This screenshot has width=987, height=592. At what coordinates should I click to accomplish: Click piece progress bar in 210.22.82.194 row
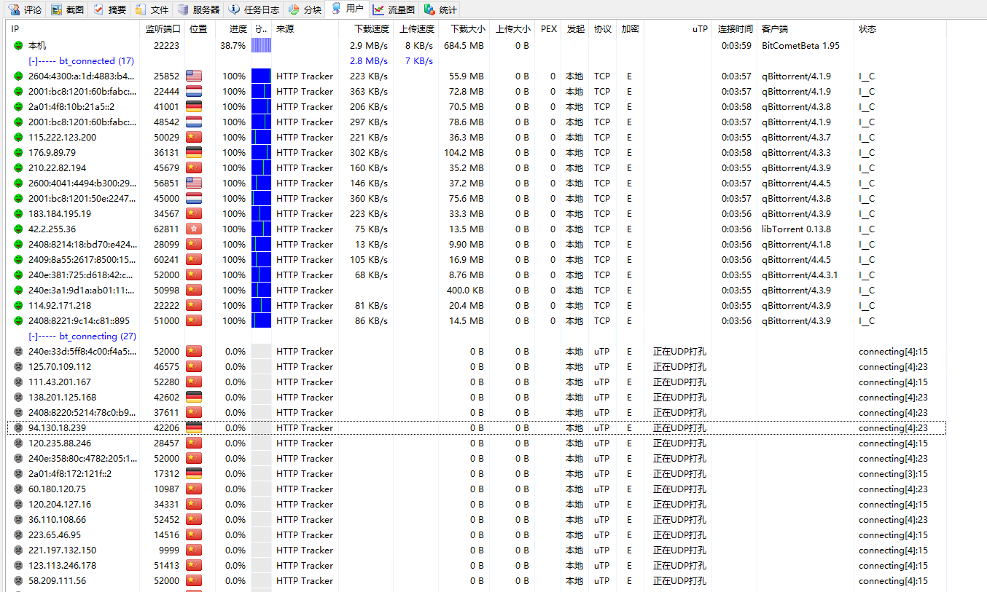[x=261, y=168]
